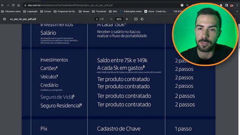This screenshot has width=240, height=135.
Task: Open the Publicações online bookmark
Action: pos(131,12)
